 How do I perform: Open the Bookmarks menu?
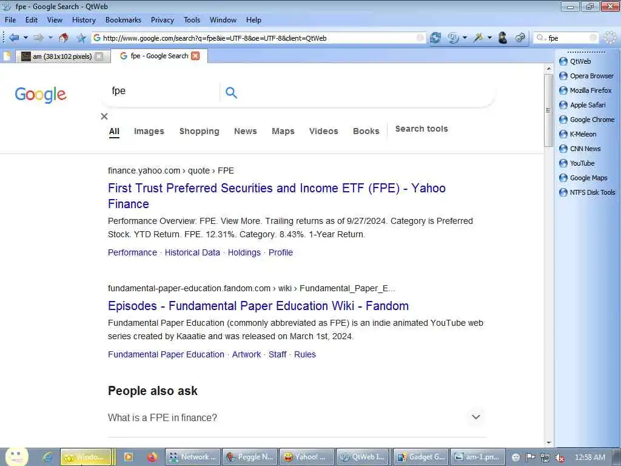(123, 20)
